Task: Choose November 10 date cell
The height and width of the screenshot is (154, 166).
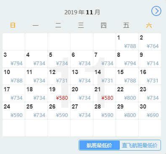Action: point(13,76)
